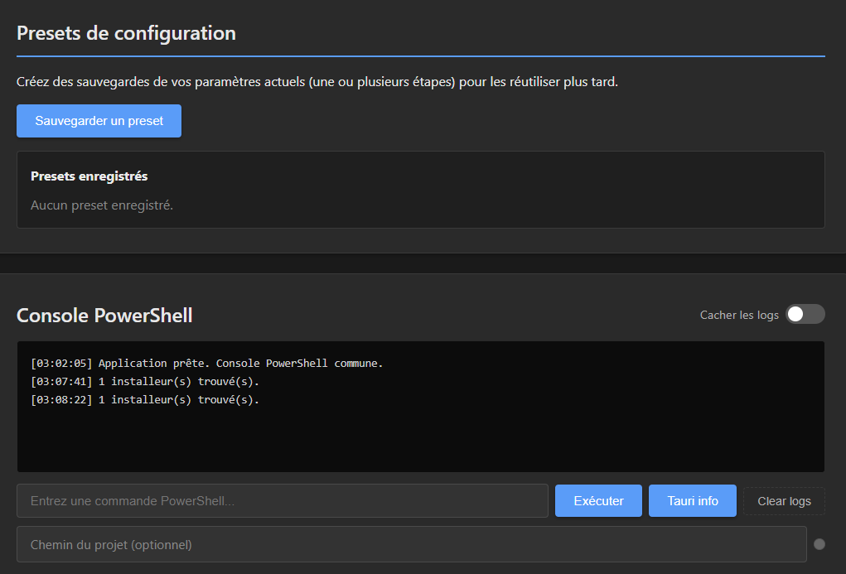The image size is (846, 574).
Task: Select the 03:08:22 installeur trouvé log line
Action: tap(145, 400)
